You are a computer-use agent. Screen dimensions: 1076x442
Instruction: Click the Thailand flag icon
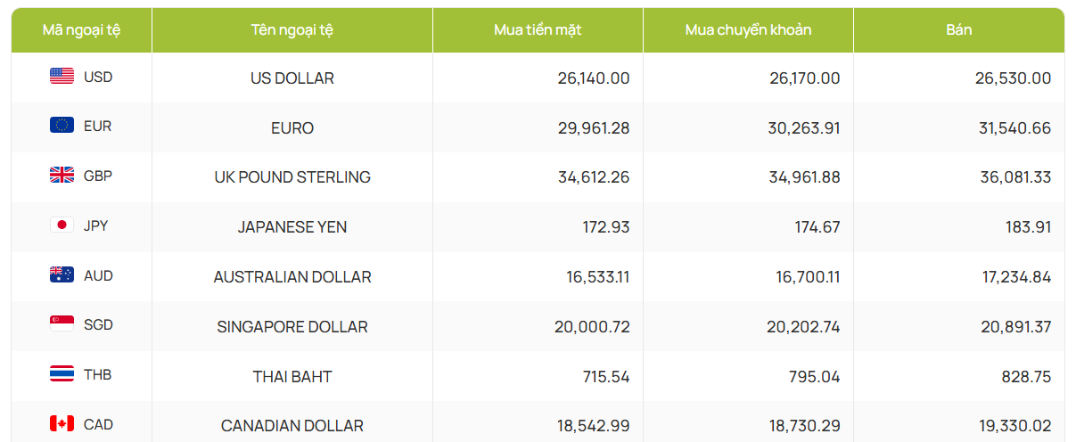(x=62, y=374)
